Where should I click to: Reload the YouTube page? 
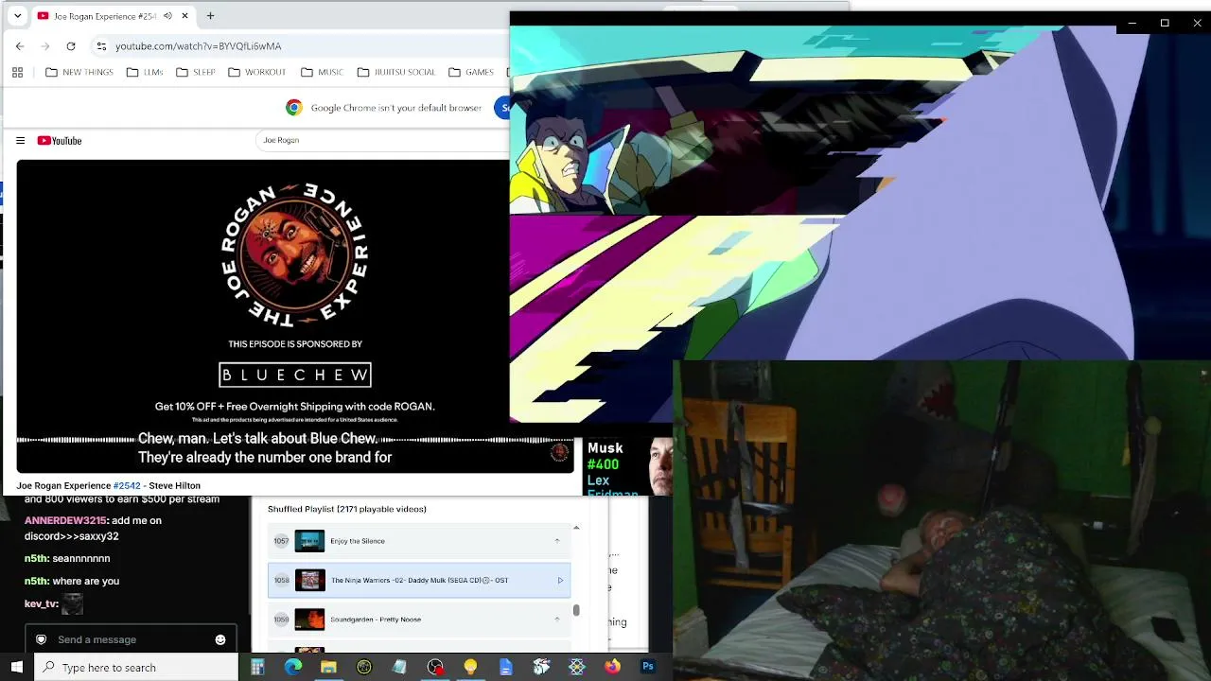[x=71, y=45]
